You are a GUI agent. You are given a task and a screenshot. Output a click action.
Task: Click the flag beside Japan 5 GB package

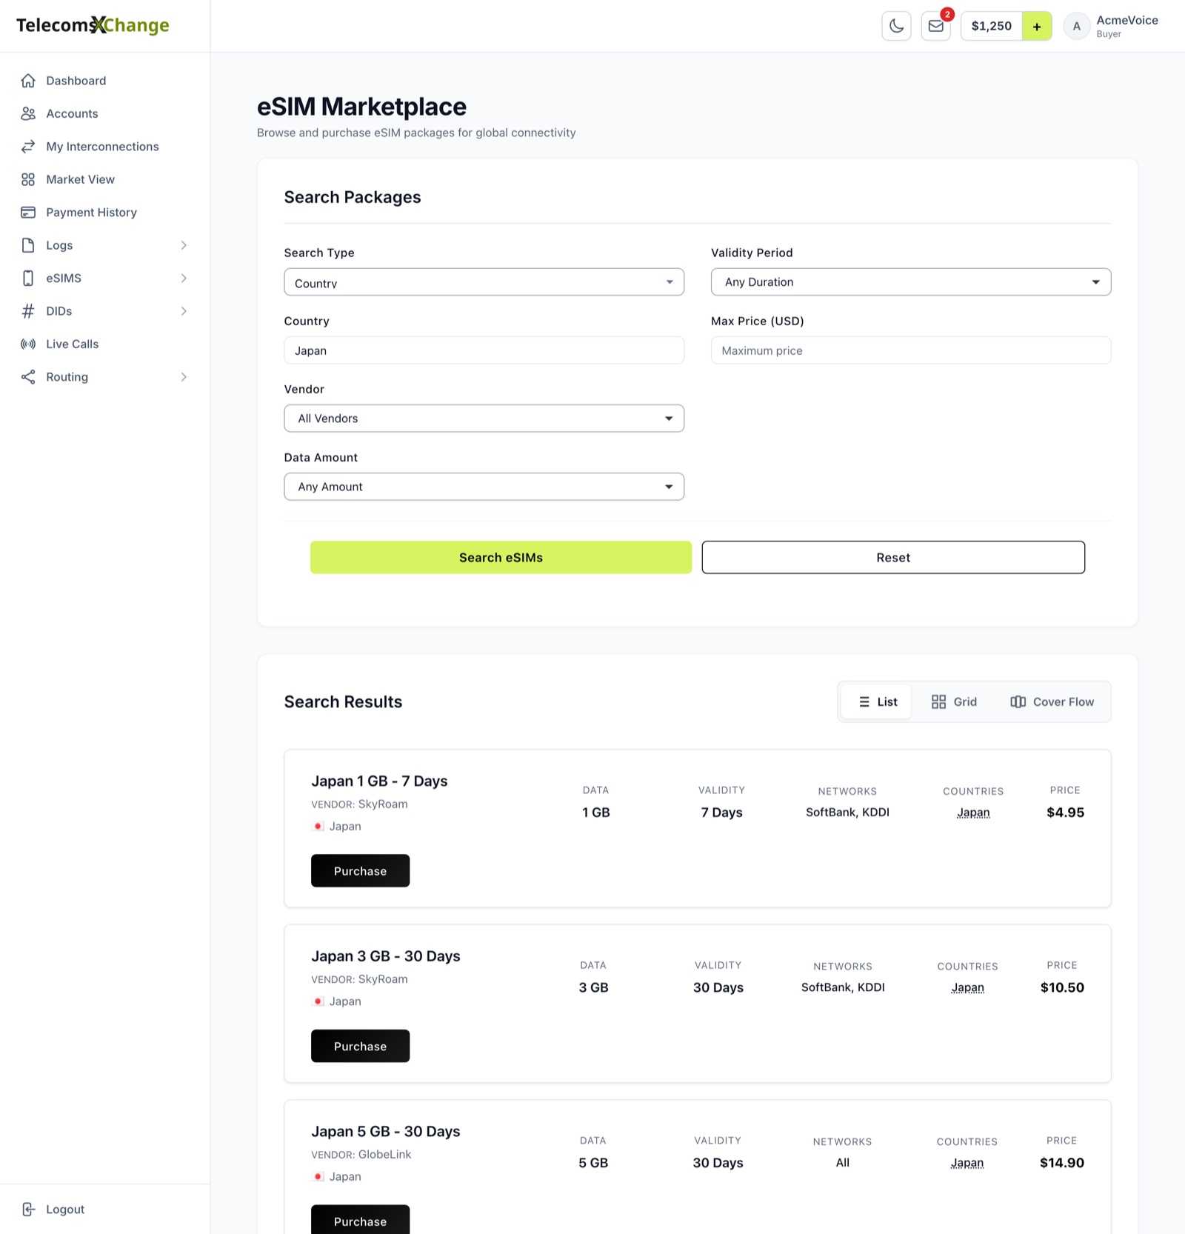pos(318,1176)
